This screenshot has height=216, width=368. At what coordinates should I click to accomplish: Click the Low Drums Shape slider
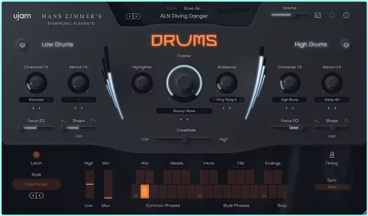pos(78,128)
